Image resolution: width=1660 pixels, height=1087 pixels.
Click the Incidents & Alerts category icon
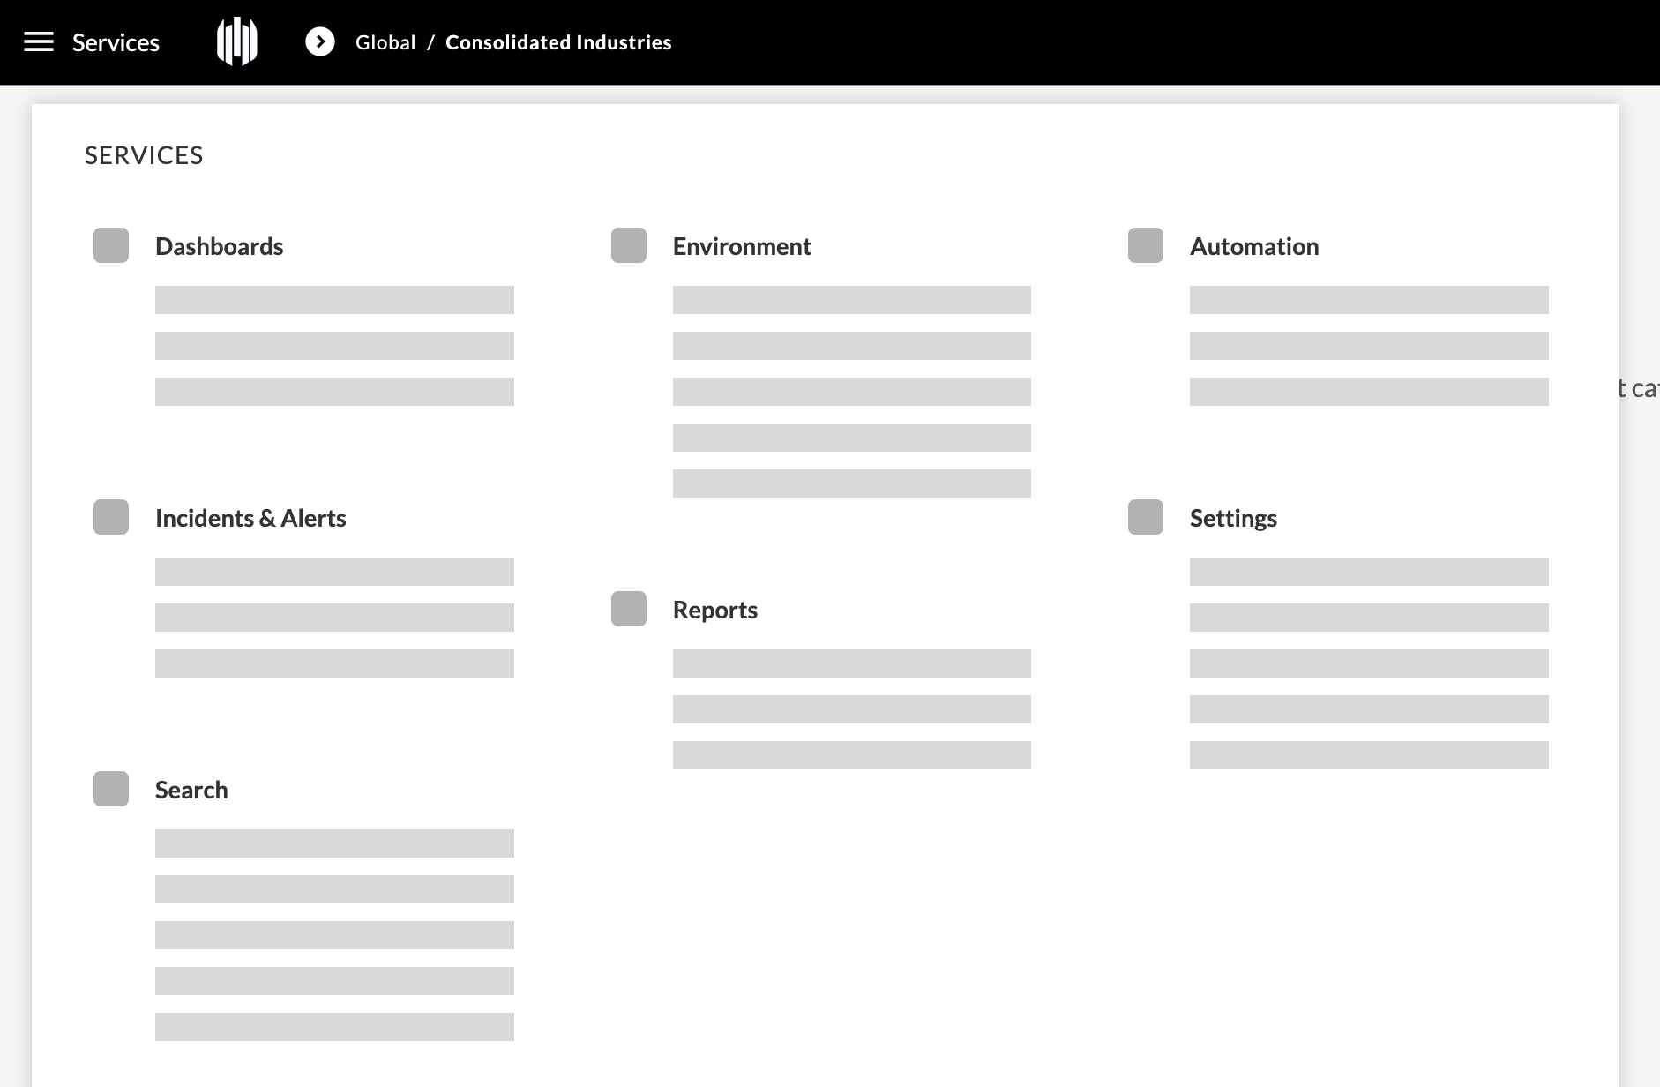pos(111,517)
